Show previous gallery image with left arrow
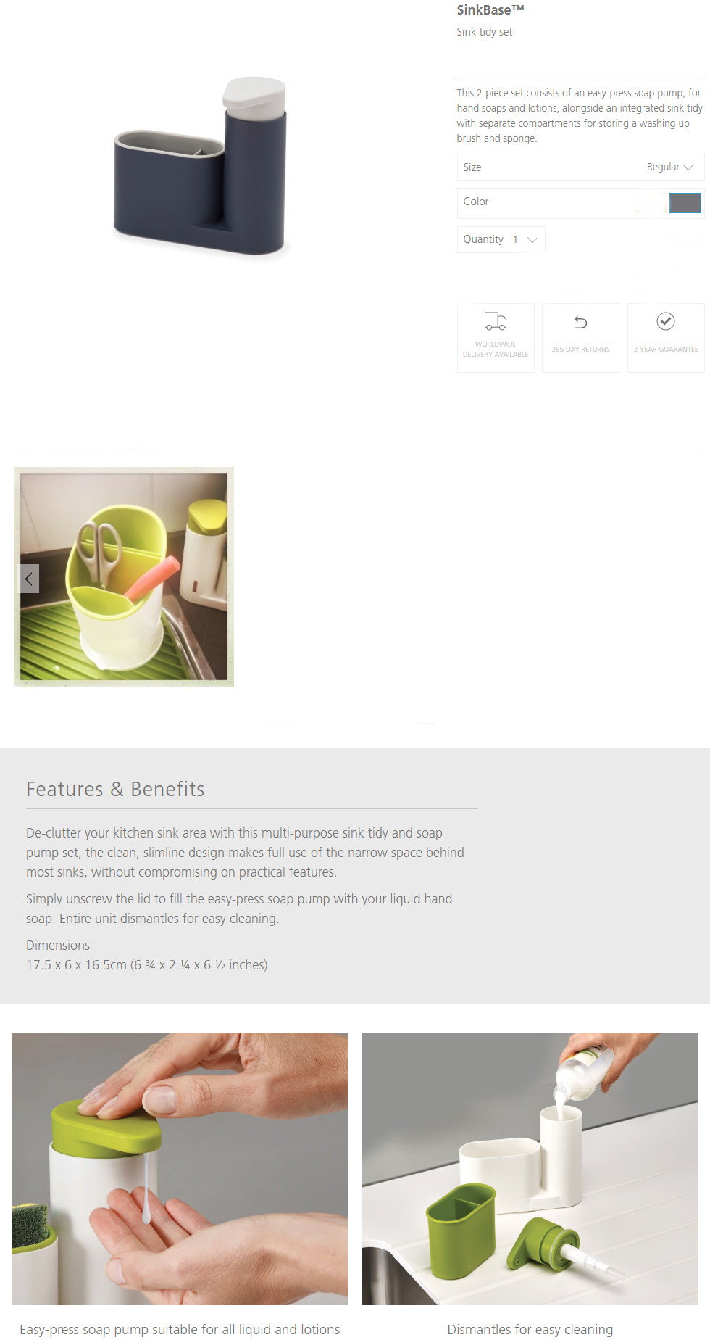The width and height of the screenshot is (710, 1340). [x=29, y=579]
